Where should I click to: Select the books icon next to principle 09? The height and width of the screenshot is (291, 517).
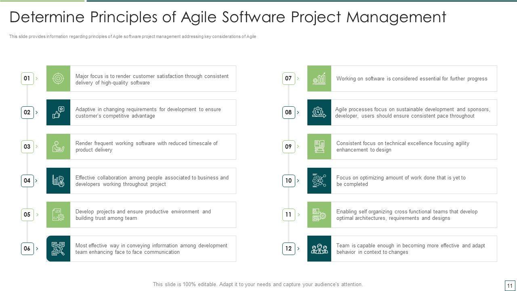[319, 146]
